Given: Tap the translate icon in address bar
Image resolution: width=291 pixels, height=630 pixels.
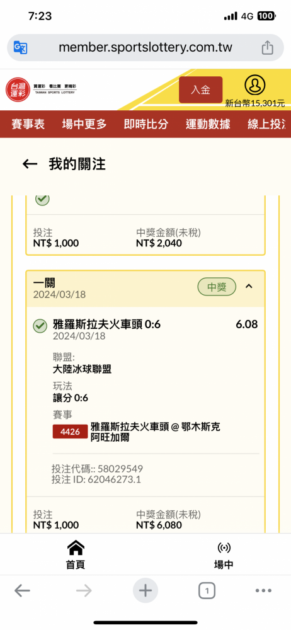Looking at the screenshot, I should (21, 47).
